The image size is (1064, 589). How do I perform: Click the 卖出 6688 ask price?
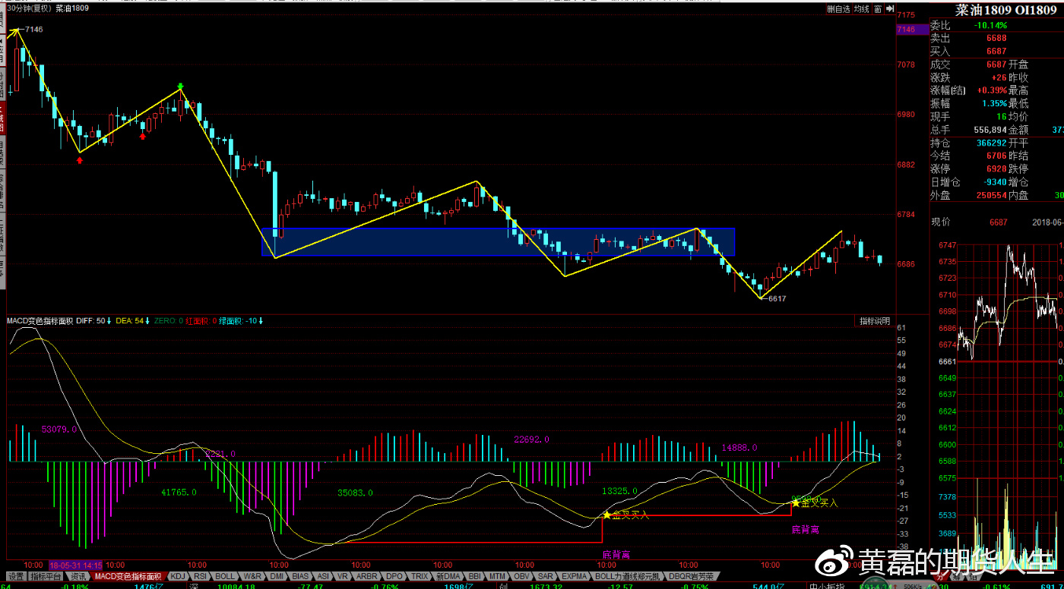pos(996,38)
